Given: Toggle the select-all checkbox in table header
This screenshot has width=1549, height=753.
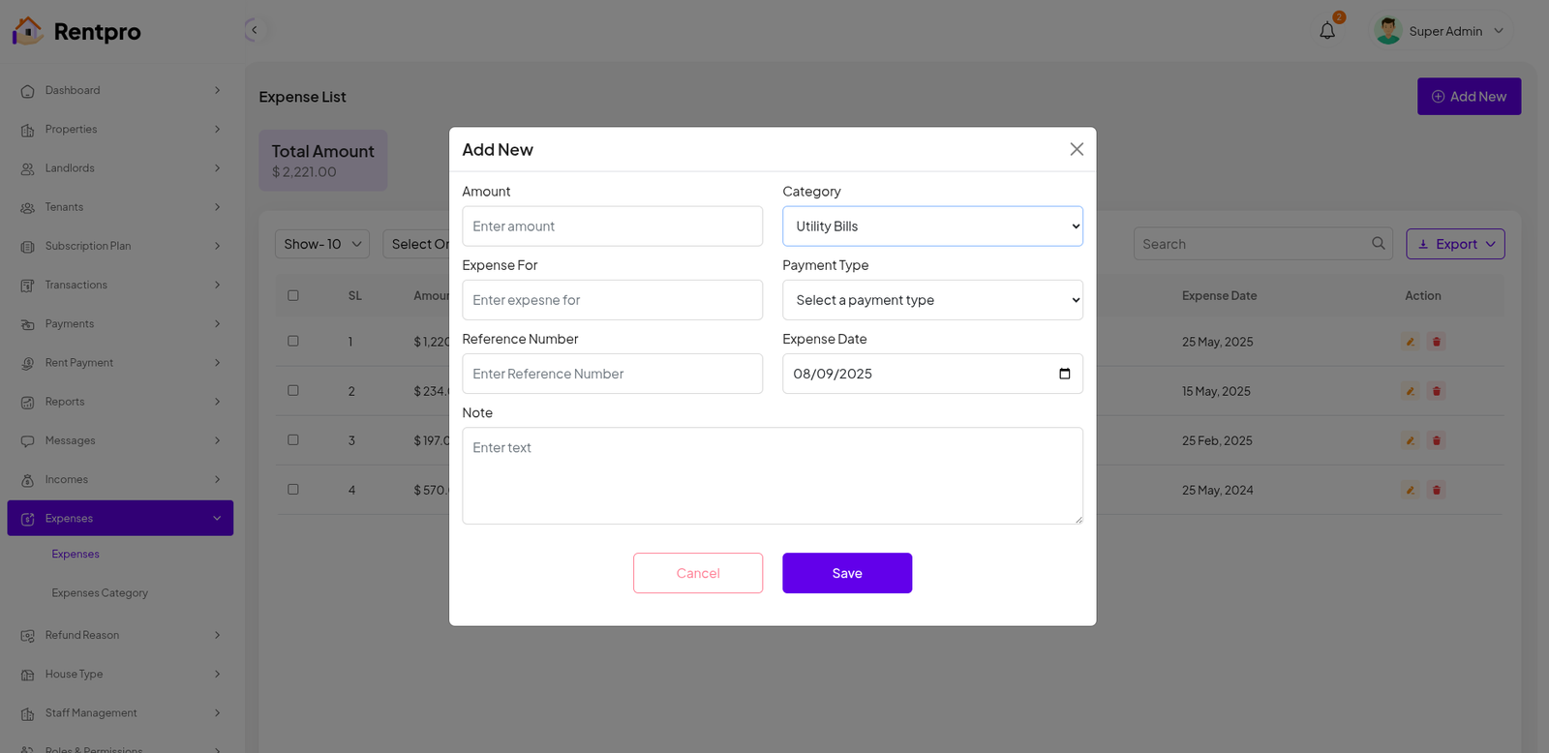Looking at the screenshot, I should pos(293,295).
